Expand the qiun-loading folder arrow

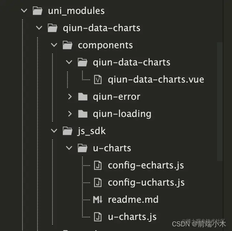click(x=70, y=114)
